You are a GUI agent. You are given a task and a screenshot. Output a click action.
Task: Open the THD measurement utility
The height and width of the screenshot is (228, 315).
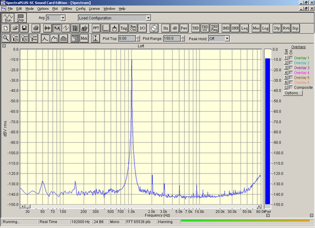(196, 28)
